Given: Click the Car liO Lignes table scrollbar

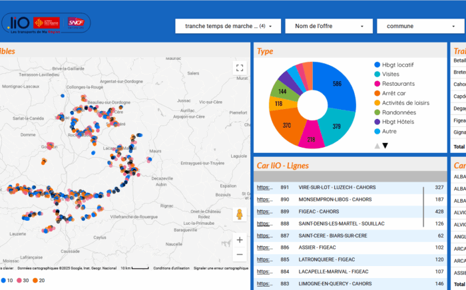Looking at the screenshot, I should click(x=423, y=206).
